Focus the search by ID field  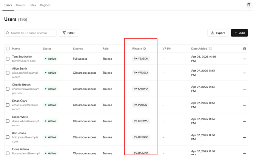(32, 33)
